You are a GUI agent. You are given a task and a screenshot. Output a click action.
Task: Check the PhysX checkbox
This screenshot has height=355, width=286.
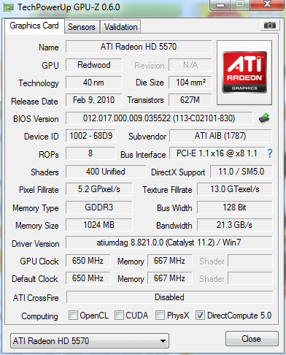tap(160, 315)
